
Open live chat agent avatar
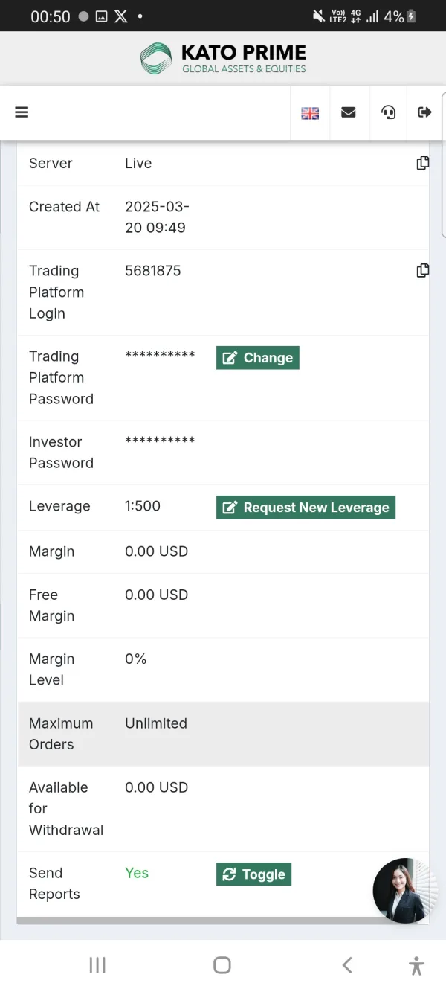(x=404, y=891)
